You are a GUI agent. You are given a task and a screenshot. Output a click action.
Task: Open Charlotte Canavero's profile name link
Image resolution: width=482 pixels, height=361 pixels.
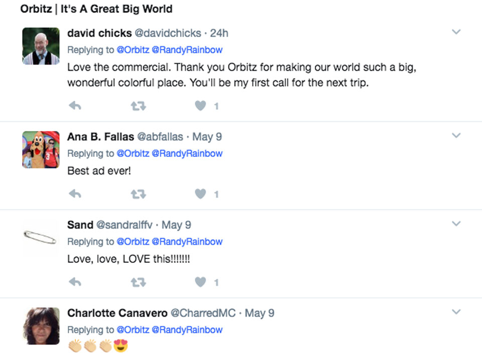point(117,313)
